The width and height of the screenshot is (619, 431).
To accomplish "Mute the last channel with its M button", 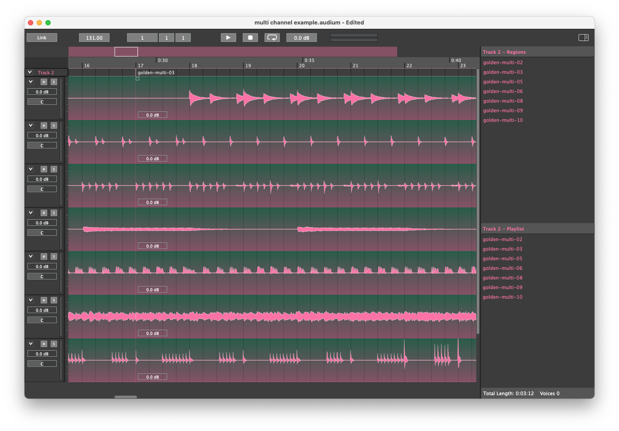I will click(x=44, y=344).
